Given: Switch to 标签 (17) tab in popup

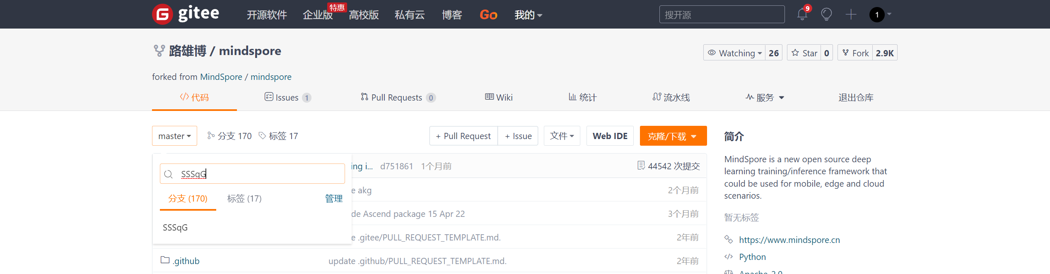Looking at the screenshot, I should coord(244,199).
